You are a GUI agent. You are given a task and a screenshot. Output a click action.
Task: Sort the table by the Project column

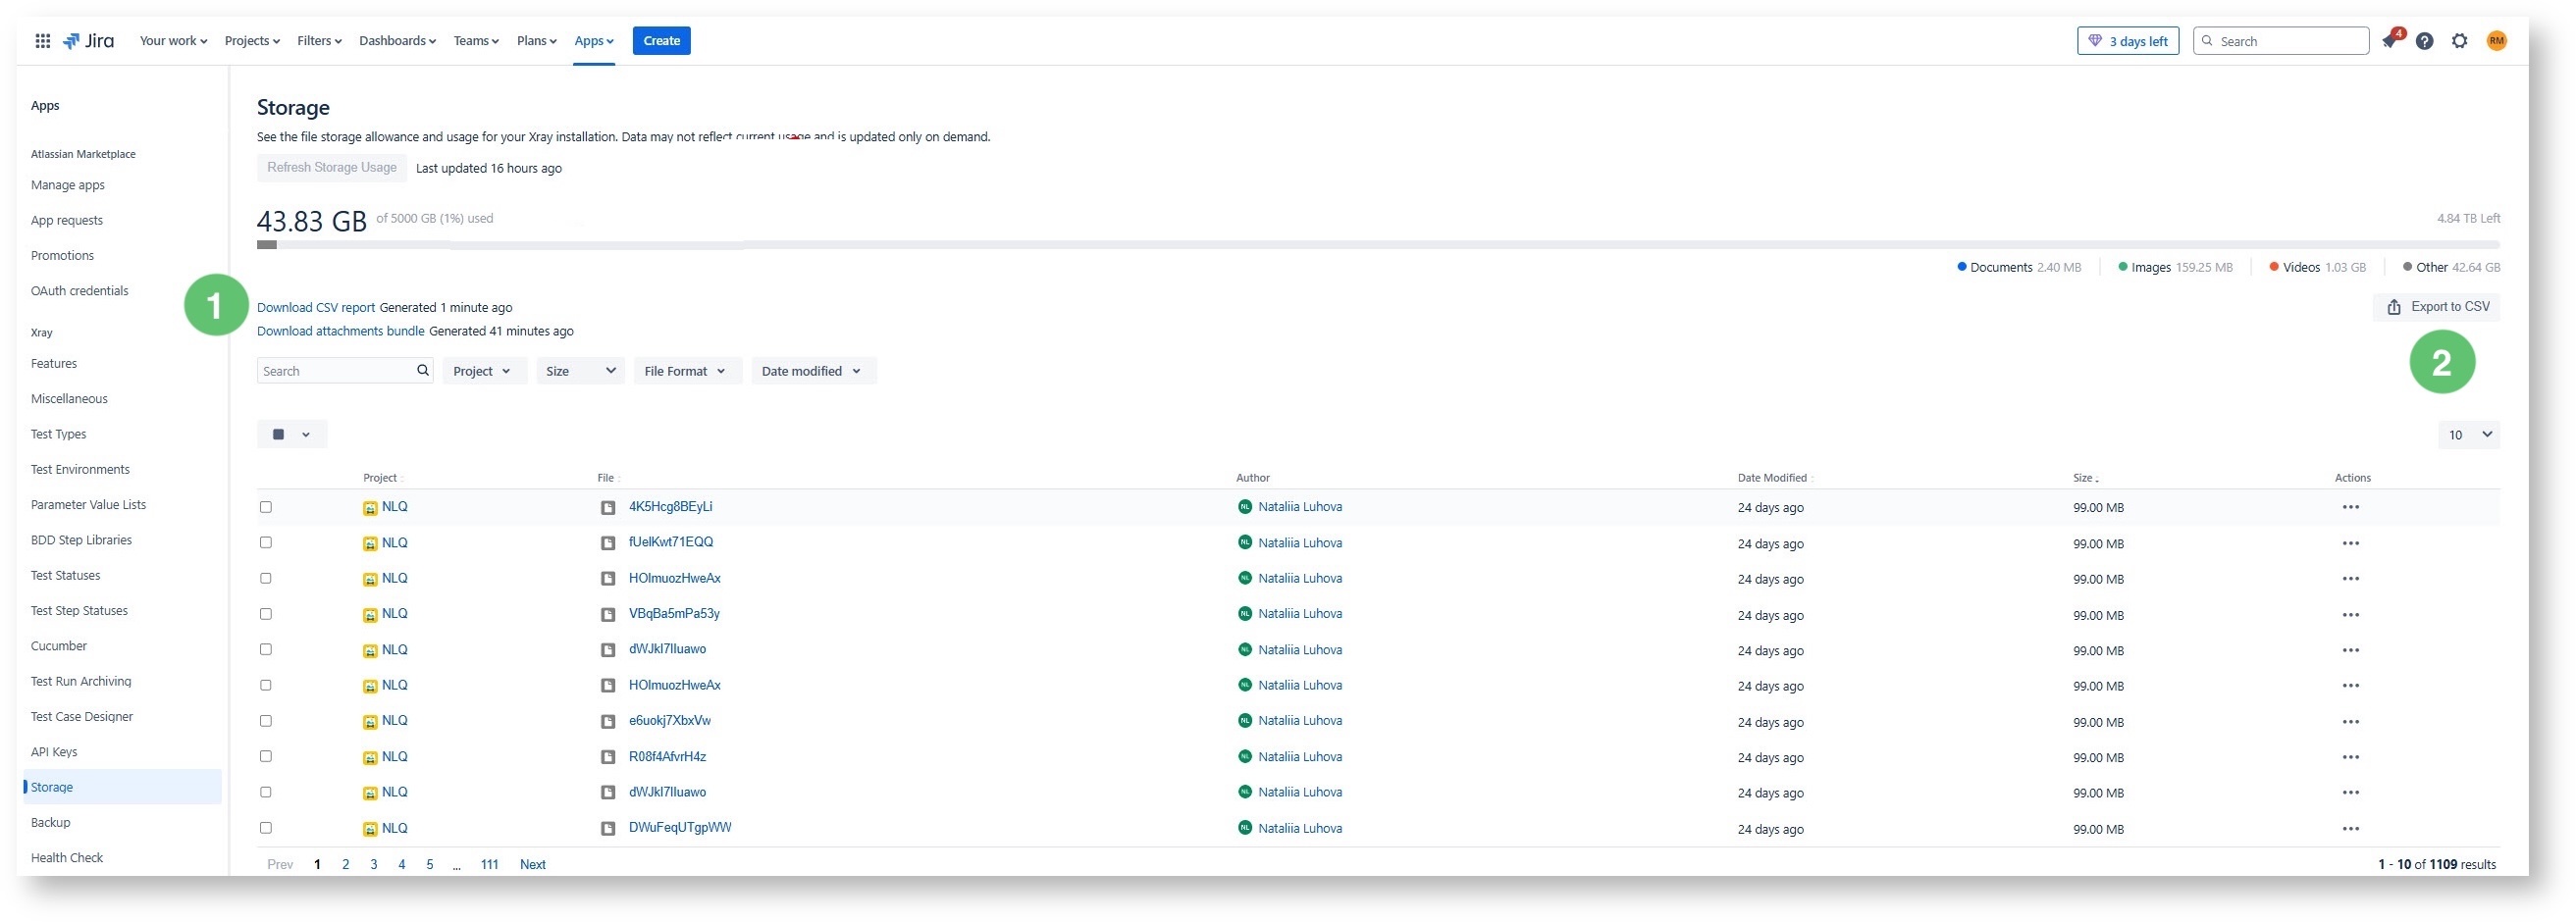pos(382,478)
